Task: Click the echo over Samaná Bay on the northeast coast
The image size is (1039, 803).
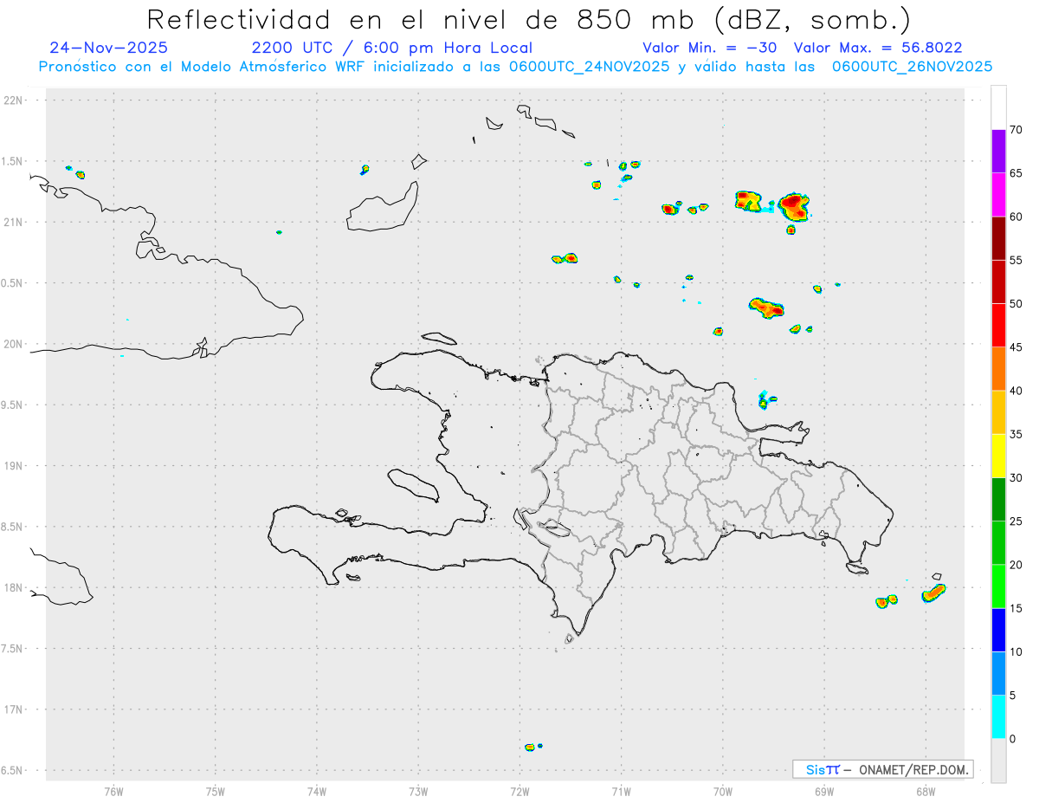Action: click(765, 399)
